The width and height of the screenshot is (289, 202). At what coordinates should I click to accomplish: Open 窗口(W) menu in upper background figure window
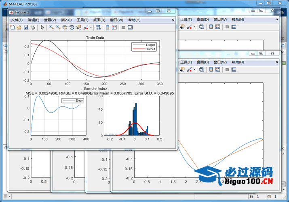[x=220, y=19]
